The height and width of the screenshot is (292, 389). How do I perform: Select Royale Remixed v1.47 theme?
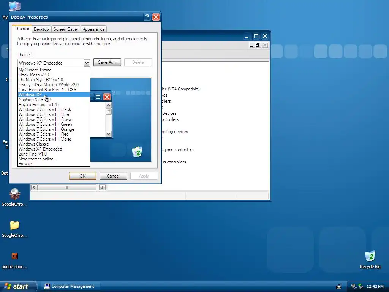coord(54,105)
